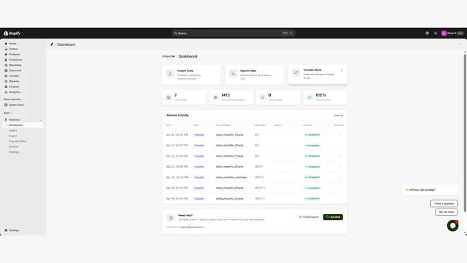Open Transfer Store in sidebar submenu
Image resolution: width=467 pixels, height=263 pixels.
tap(18, 141)
